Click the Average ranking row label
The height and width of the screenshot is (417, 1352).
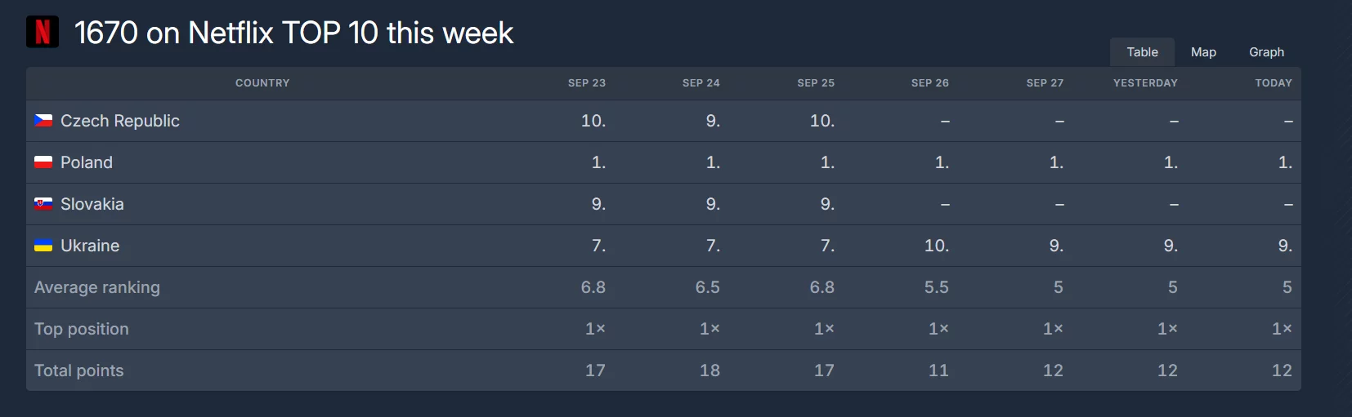[97, 287]
